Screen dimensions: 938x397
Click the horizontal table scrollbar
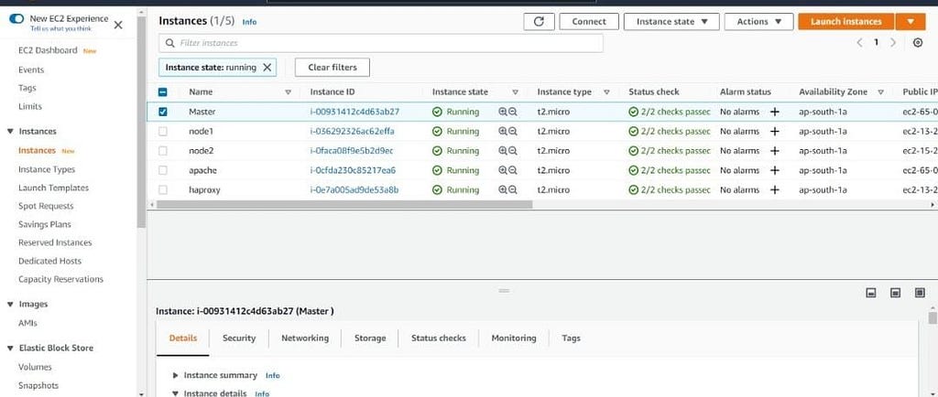pos(344,204)
